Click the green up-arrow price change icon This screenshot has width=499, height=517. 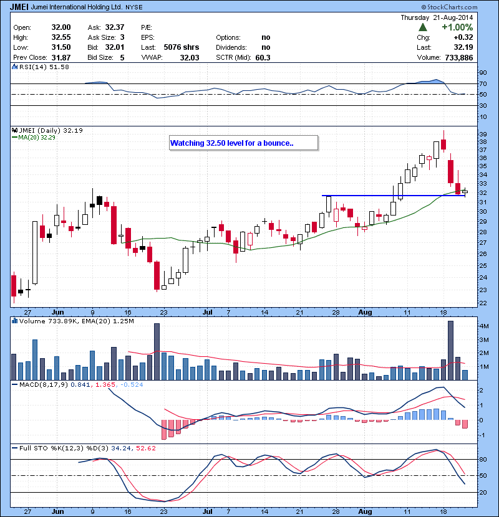(423, 27)
